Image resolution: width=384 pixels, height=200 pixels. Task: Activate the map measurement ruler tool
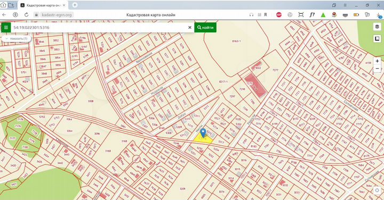(377, 39)
